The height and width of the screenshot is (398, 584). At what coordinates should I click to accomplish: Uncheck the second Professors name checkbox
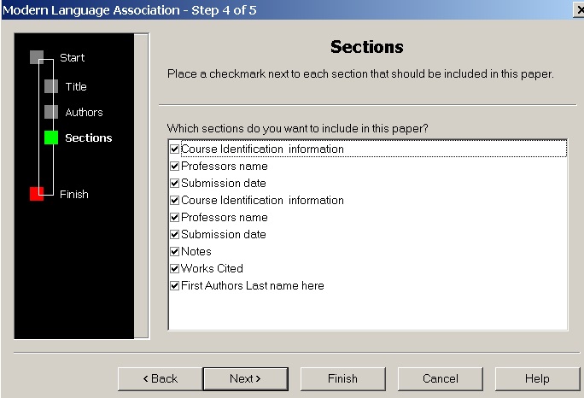[174, 217]
